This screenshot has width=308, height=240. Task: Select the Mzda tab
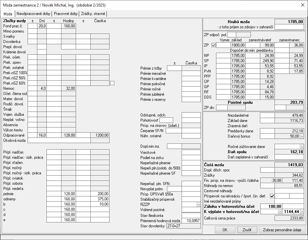coord(8,14)
